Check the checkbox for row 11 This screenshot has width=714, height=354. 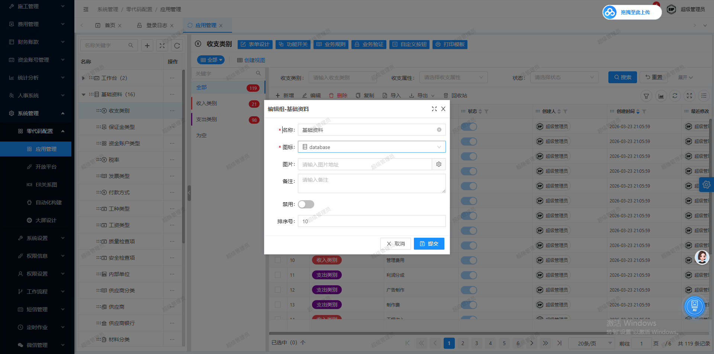click(x=278, y=275)
